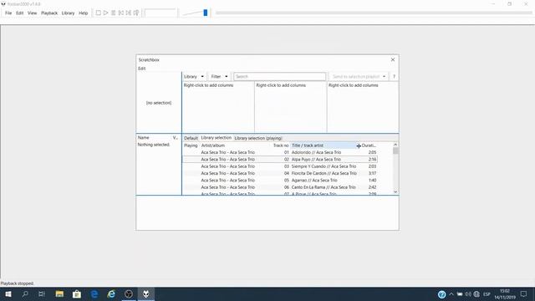Sort by Artist/album column header
Image resolution: width=535 pixels, height=301 pixels.
(236, 145)
